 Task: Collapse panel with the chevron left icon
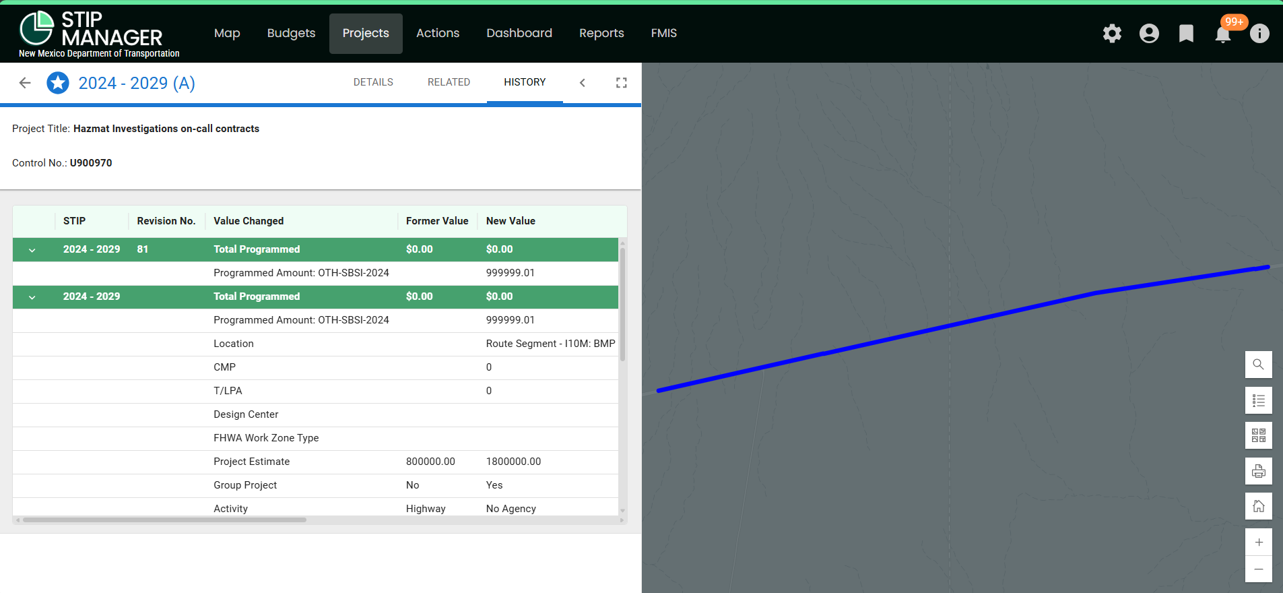pyautogui.click(x=583, y=82)
